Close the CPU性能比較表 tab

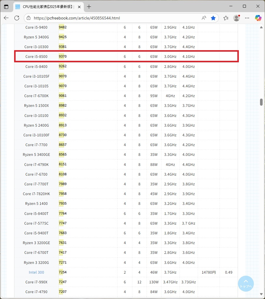[79, 7]
